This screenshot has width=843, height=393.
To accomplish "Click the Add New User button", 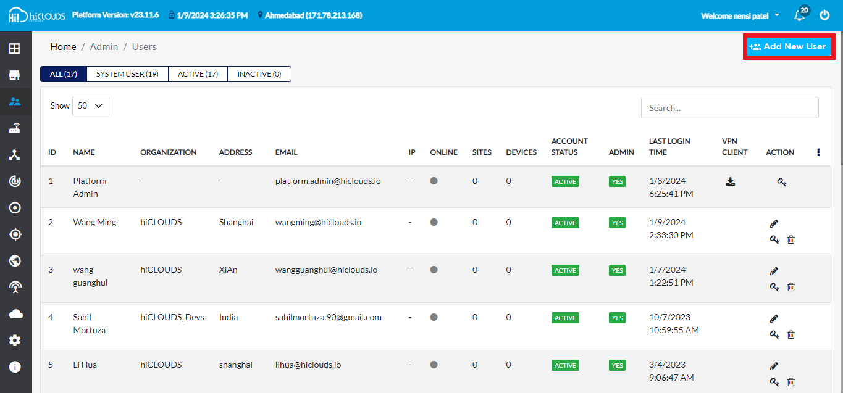I will pos(789,46).
